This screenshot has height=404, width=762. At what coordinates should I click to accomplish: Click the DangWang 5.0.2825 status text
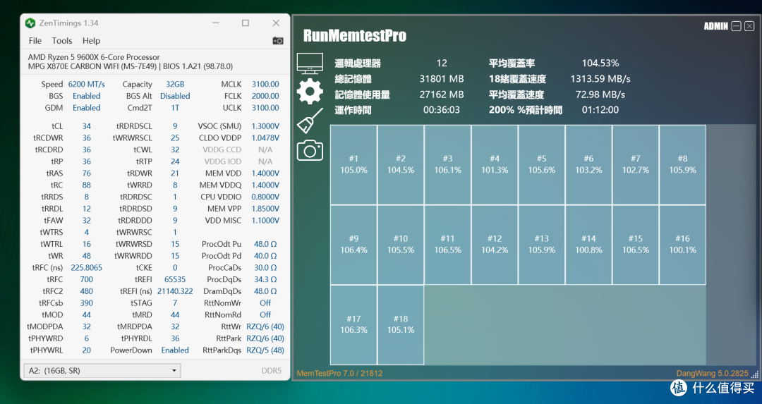(713, 374)
